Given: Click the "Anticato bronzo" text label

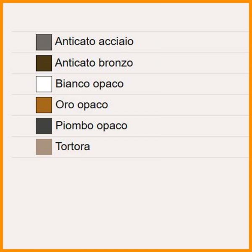Looking at the screenshot, I should [x=94, y=63].
